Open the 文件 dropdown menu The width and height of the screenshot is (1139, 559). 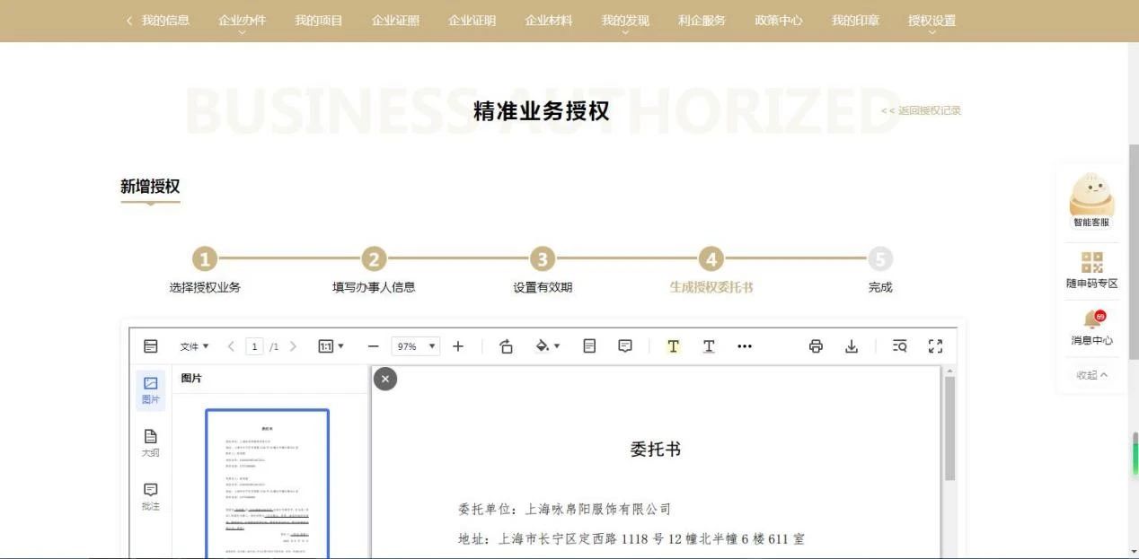click(194, 346)
